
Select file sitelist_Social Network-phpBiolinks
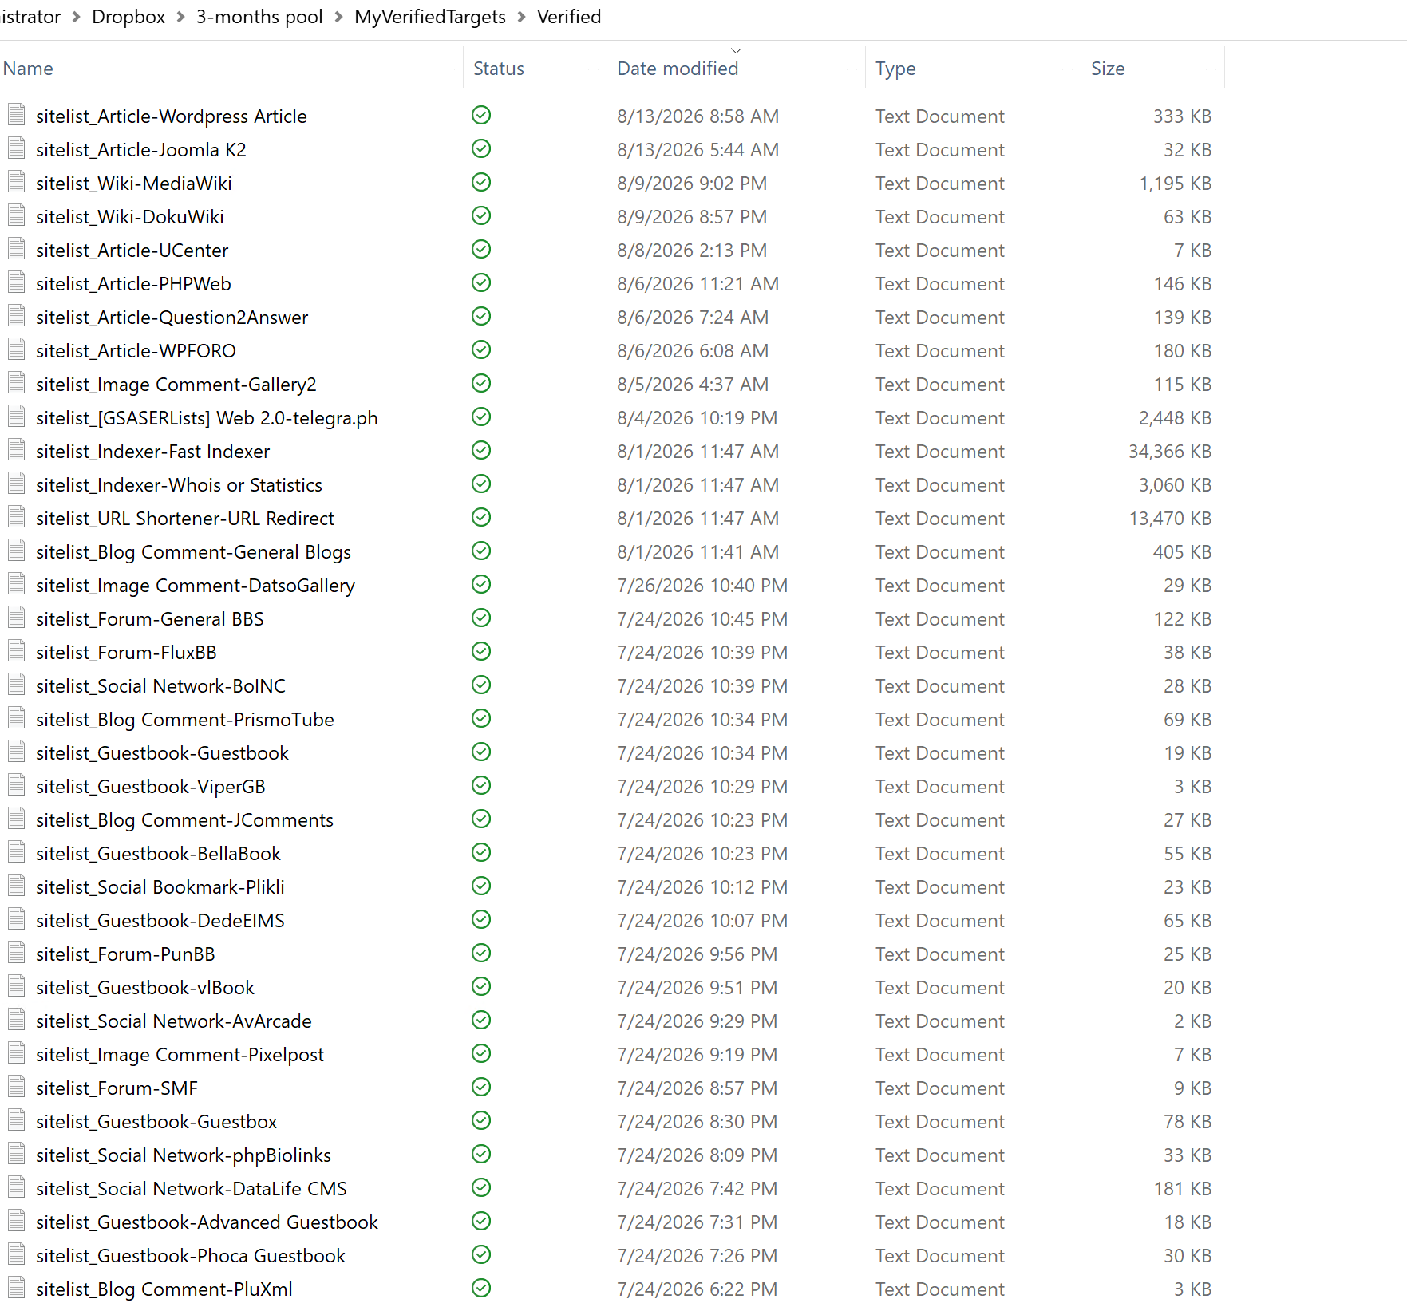[184, 1155]
